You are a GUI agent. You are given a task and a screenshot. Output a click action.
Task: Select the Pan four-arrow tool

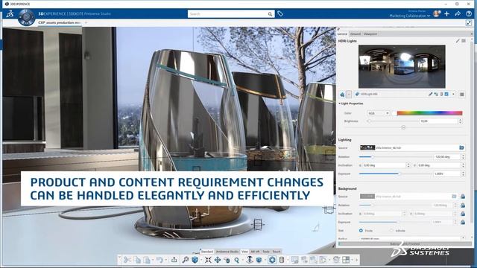pyautogui.click(x=218, y=260)
